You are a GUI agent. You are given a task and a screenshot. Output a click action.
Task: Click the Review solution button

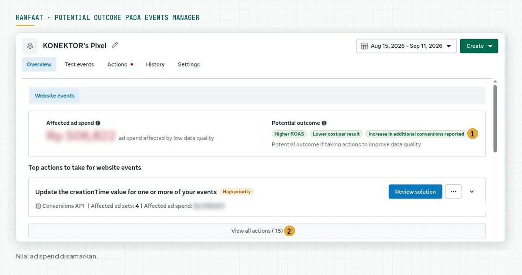(x=415, y=192)
